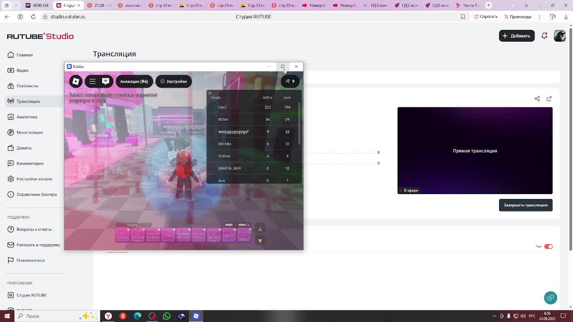This screenshot has height=322, width=573.
Task: Open Настройки button in Roblox game
Action: 174,81
